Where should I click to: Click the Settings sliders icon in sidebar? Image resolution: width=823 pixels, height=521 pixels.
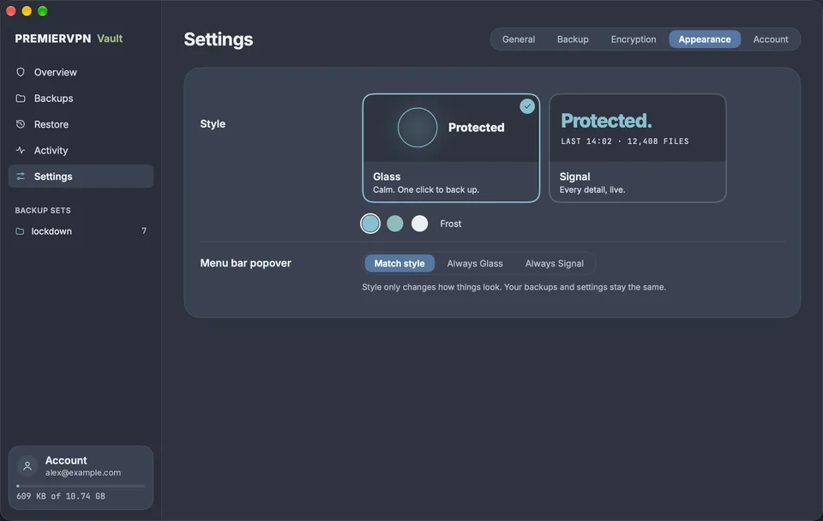21,177
